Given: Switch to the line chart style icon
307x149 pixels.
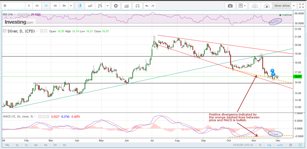Looking at the screenshot, I should (x=90, y=6).
